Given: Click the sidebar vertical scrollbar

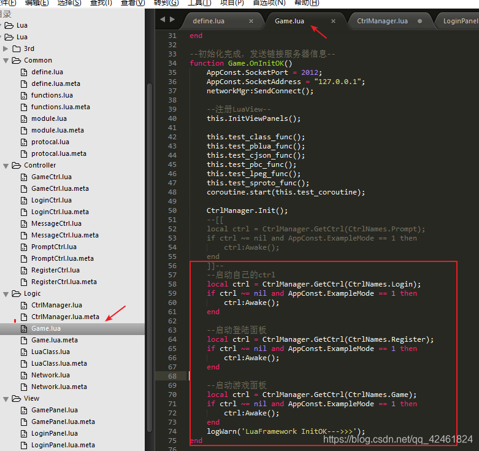Looking at the screenshot, I should coord(150,257).
